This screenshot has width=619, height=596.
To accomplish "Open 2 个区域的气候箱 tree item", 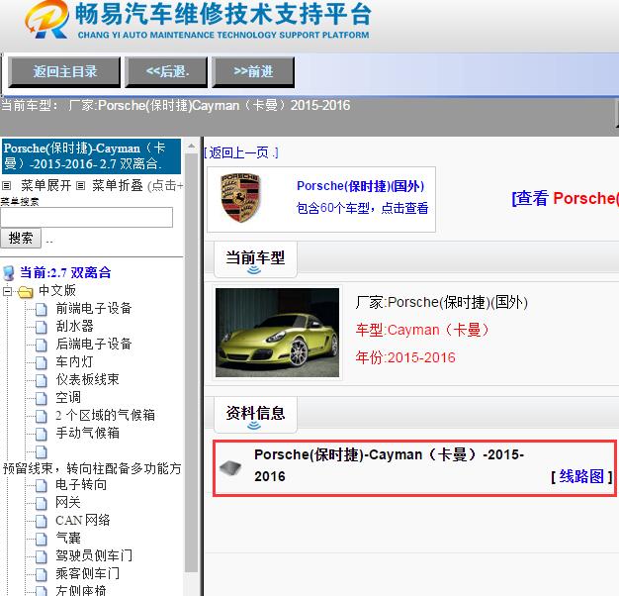I will [x=105, y=415].
